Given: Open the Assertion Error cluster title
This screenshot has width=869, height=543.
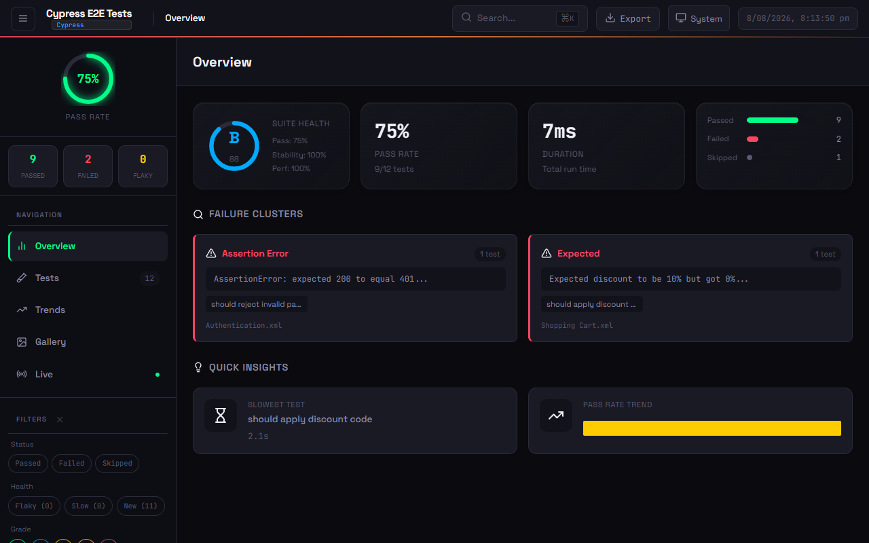Looking at the screenshot, I should point(255,253).
